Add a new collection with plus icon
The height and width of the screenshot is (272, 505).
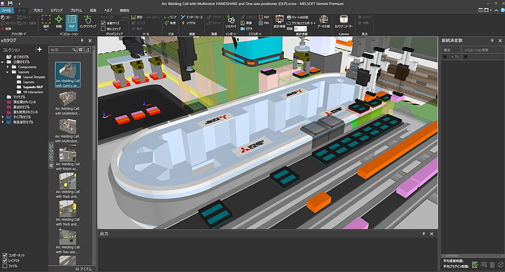tap(39, 49)
